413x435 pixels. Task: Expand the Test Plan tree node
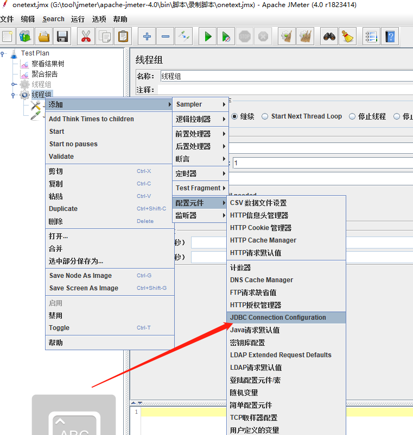(3, 53)
